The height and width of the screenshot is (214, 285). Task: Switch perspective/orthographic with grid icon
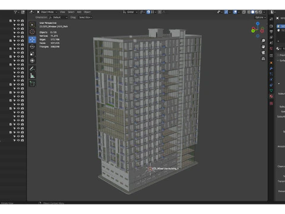pos(263,59)
